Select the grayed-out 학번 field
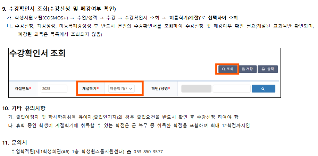 (196, 89)
